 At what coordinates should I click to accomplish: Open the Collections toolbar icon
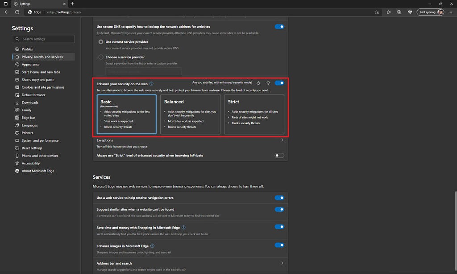[x=399, y=12]
